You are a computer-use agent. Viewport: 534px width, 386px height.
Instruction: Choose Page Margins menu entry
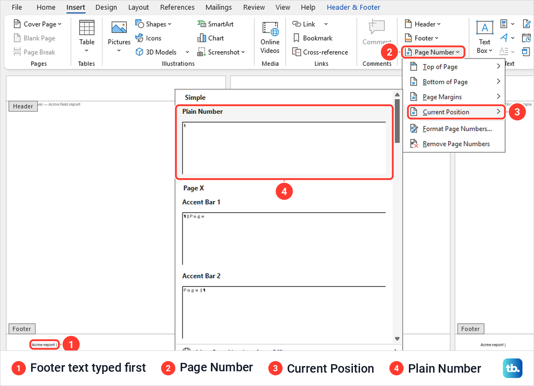[x=454, y=97]
